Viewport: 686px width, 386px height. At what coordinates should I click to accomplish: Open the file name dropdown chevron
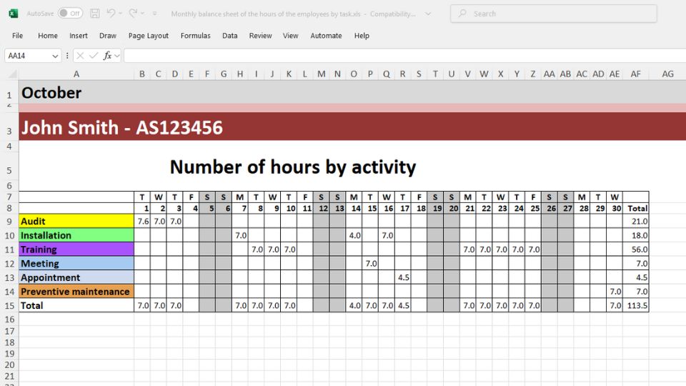(x=428, y=14)
